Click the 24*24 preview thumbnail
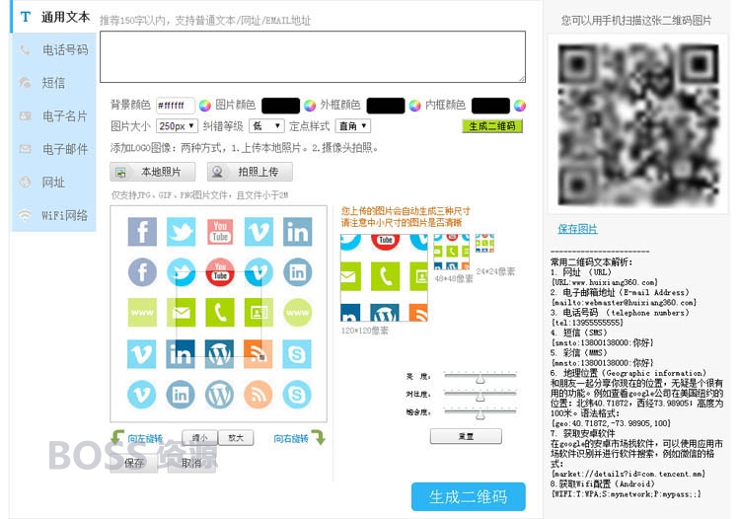 click(484, 243)
